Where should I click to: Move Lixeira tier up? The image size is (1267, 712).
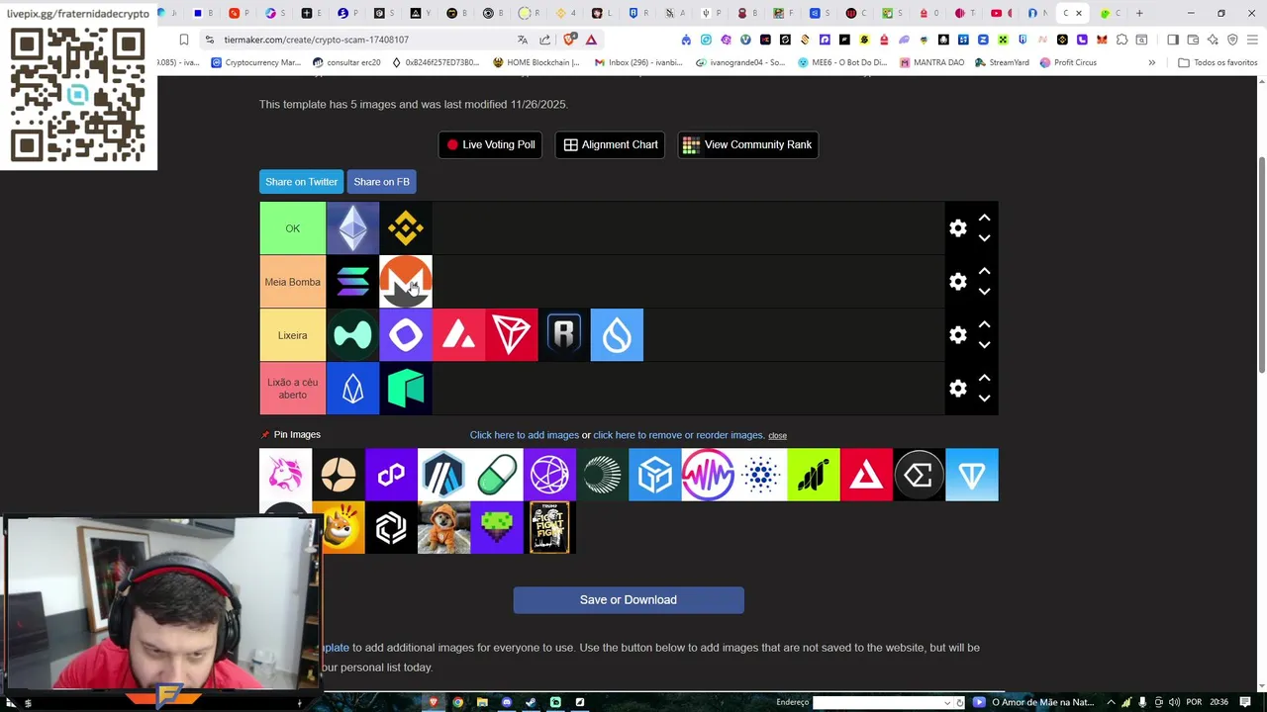984,324
